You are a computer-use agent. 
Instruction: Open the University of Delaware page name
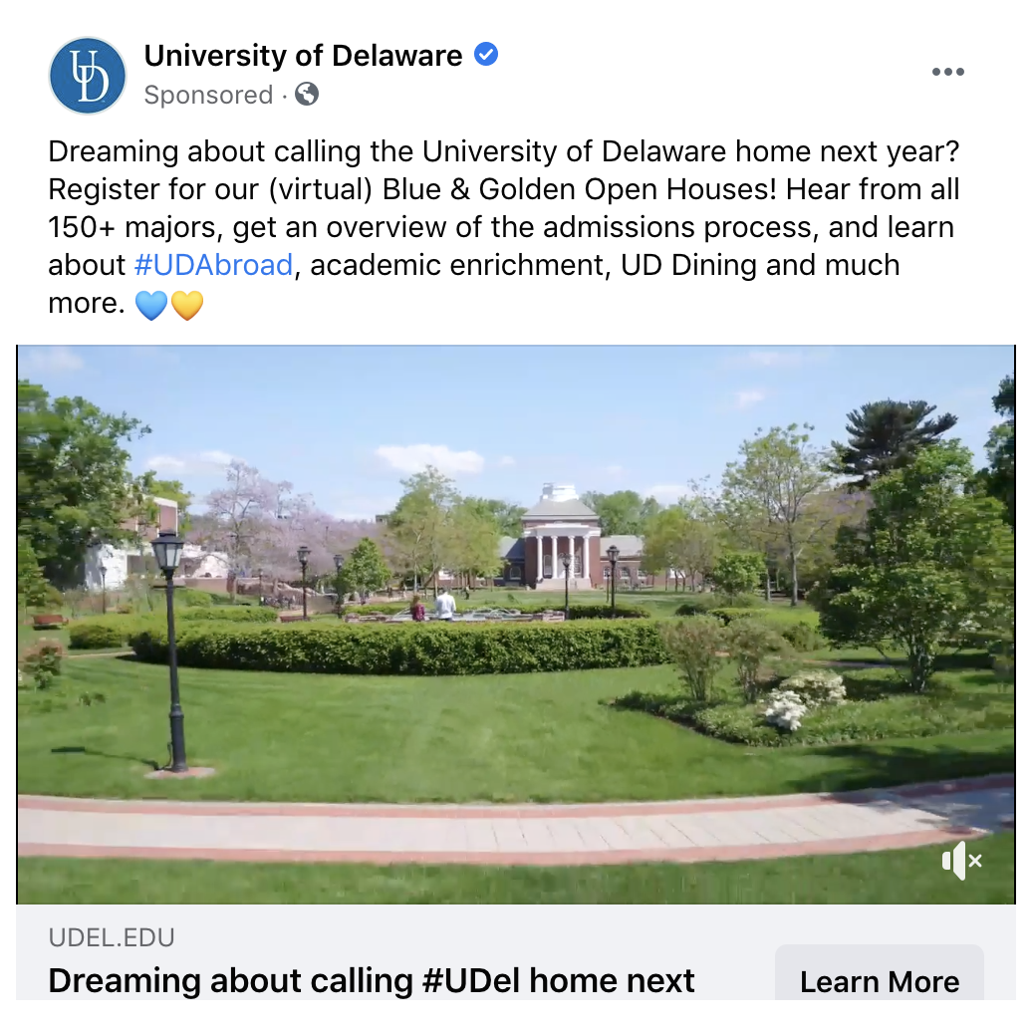coord(303,56)
